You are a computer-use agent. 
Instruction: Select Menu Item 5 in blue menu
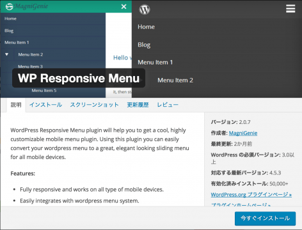click(44, 91)
